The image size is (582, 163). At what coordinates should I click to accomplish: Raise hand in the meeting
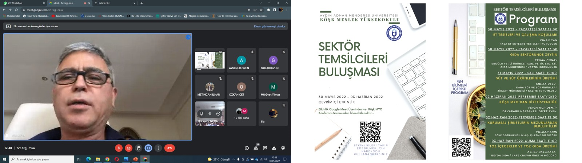tap(139, 148)
